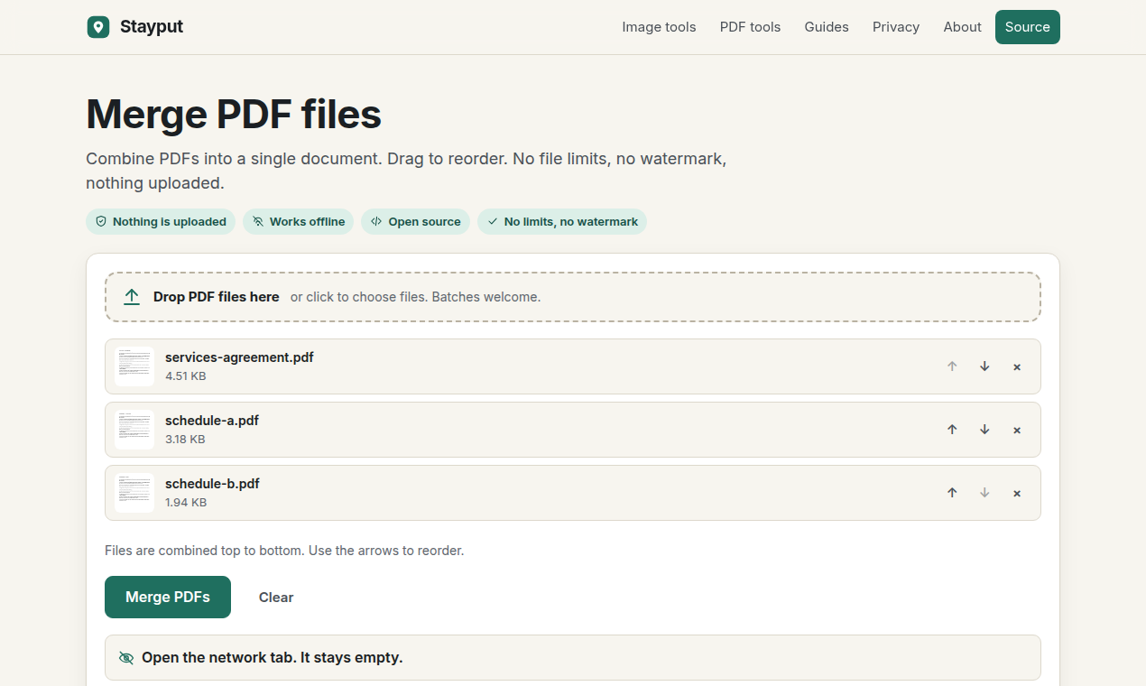
Task: Open the Image tools menu
Action: pos(659,27)
